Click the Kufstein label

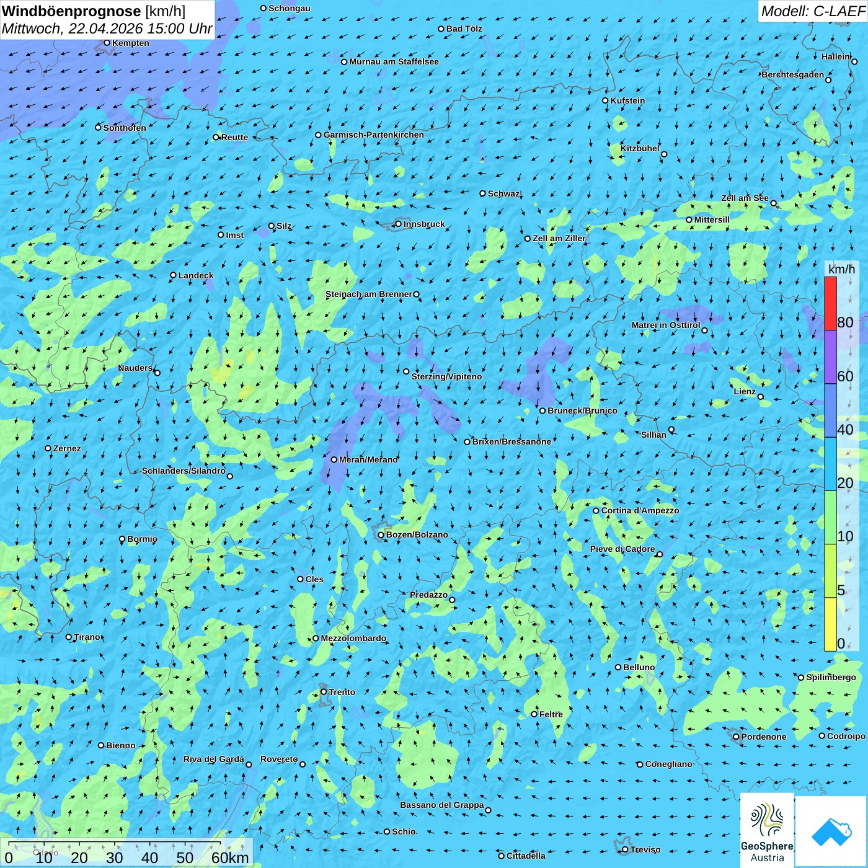pos(627,100)
